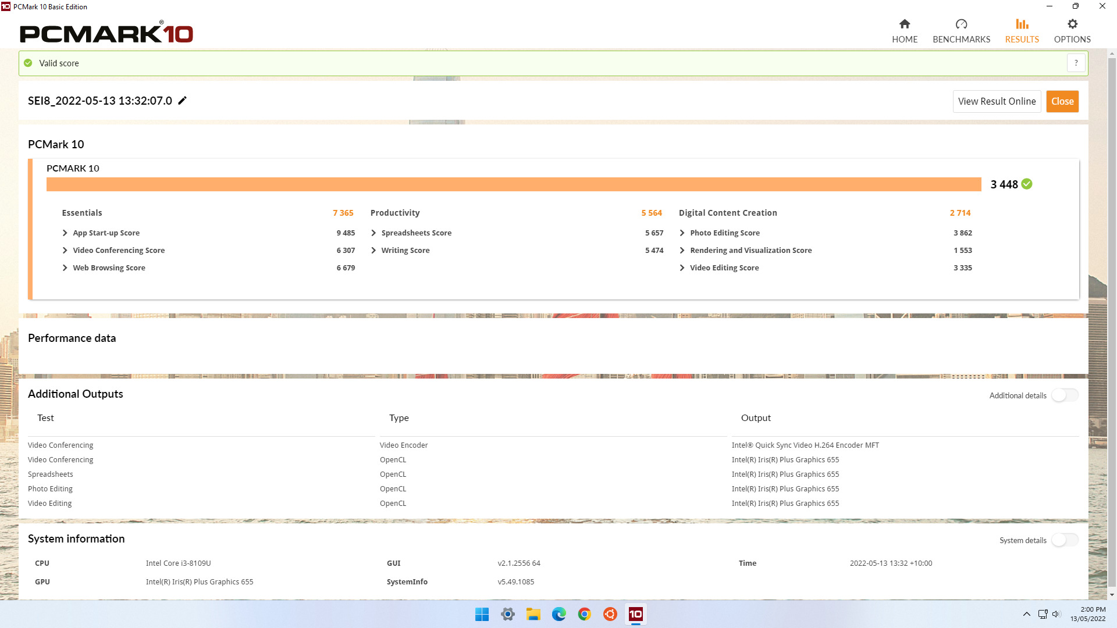Image resolution: width=1117 pixels, height=628 pixels.
Task: Click the SystemInfo version v5.49.1085
Action: tap(515, 582)
